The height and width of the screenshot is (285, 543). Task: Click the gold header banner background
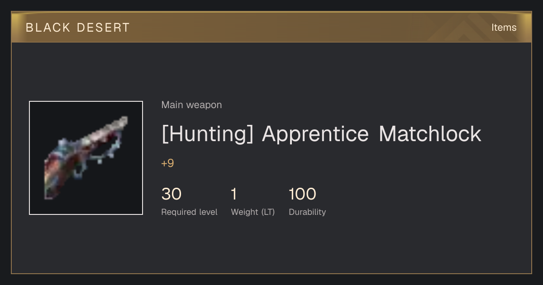tap(271, 28)
